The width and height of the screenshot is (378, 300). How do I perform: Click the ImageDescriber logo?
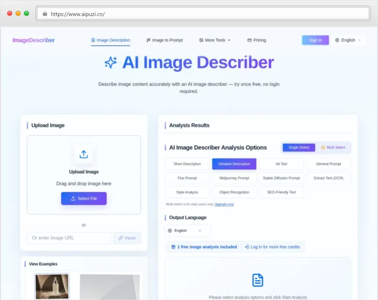tap(34, 40)
